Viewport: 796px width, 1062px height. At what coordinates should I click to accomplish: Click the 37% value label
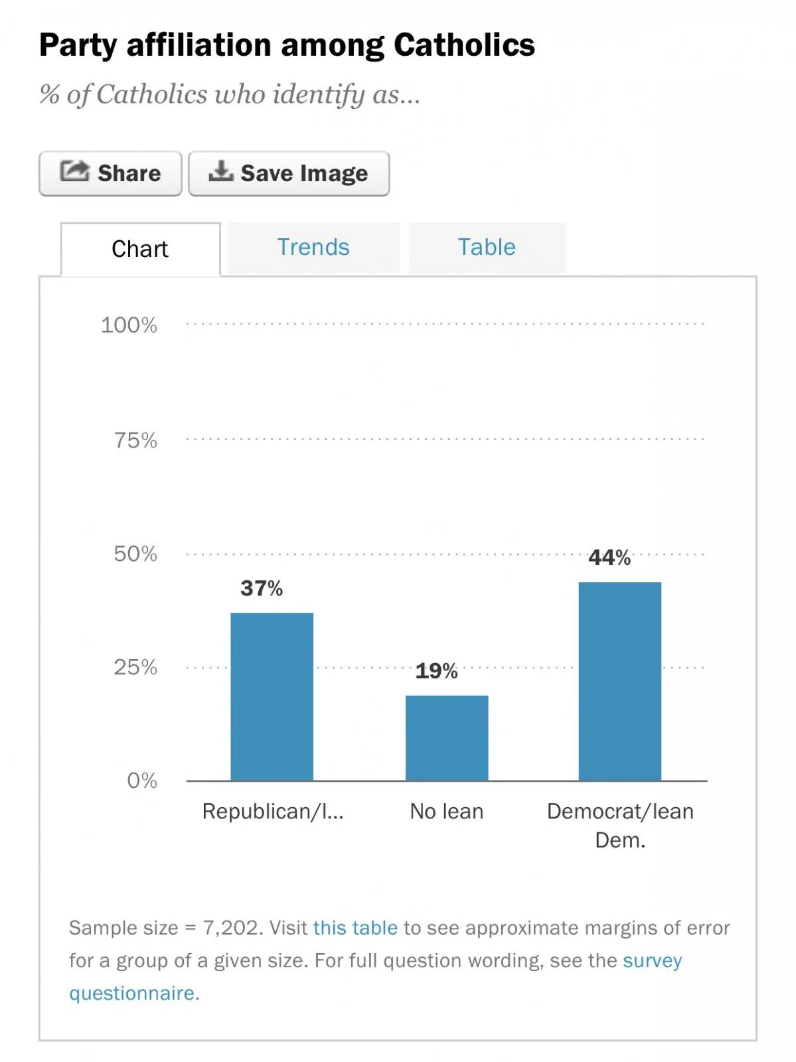(x=262, y=588)
